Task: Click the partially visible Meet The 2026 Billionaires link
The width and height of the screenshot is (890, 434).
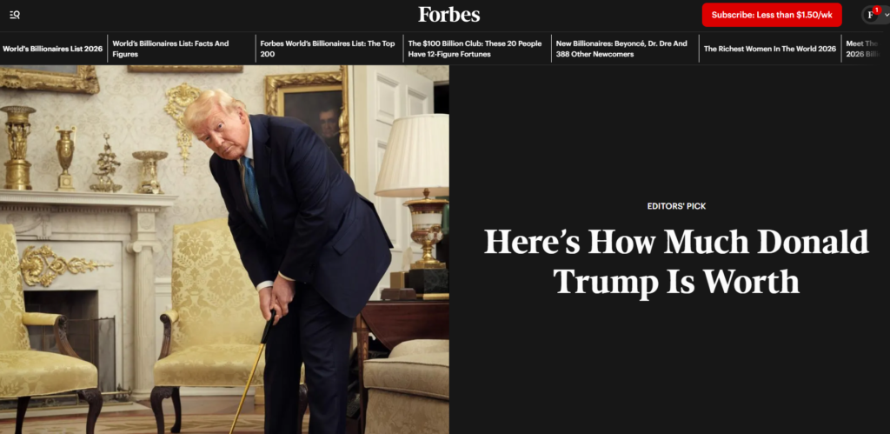Action: [862, 49]
